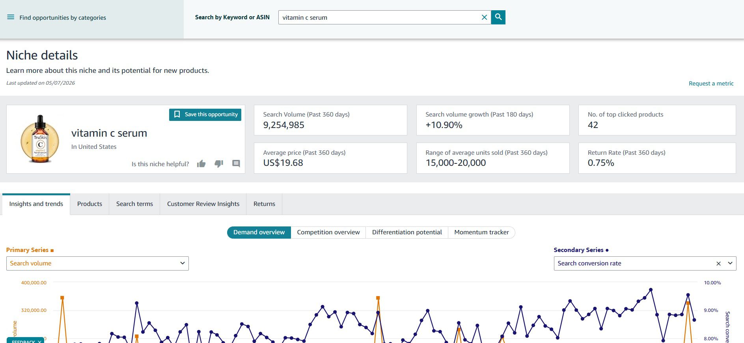Go to the Returns tab
Screen dimensions: 744x343
[x=264, y=204]
